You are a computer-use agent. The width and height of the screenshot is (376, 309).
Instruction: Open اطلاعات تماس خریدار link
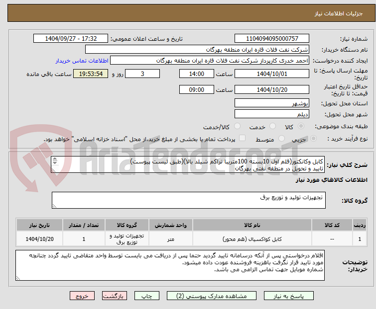[x=82, y=61]
